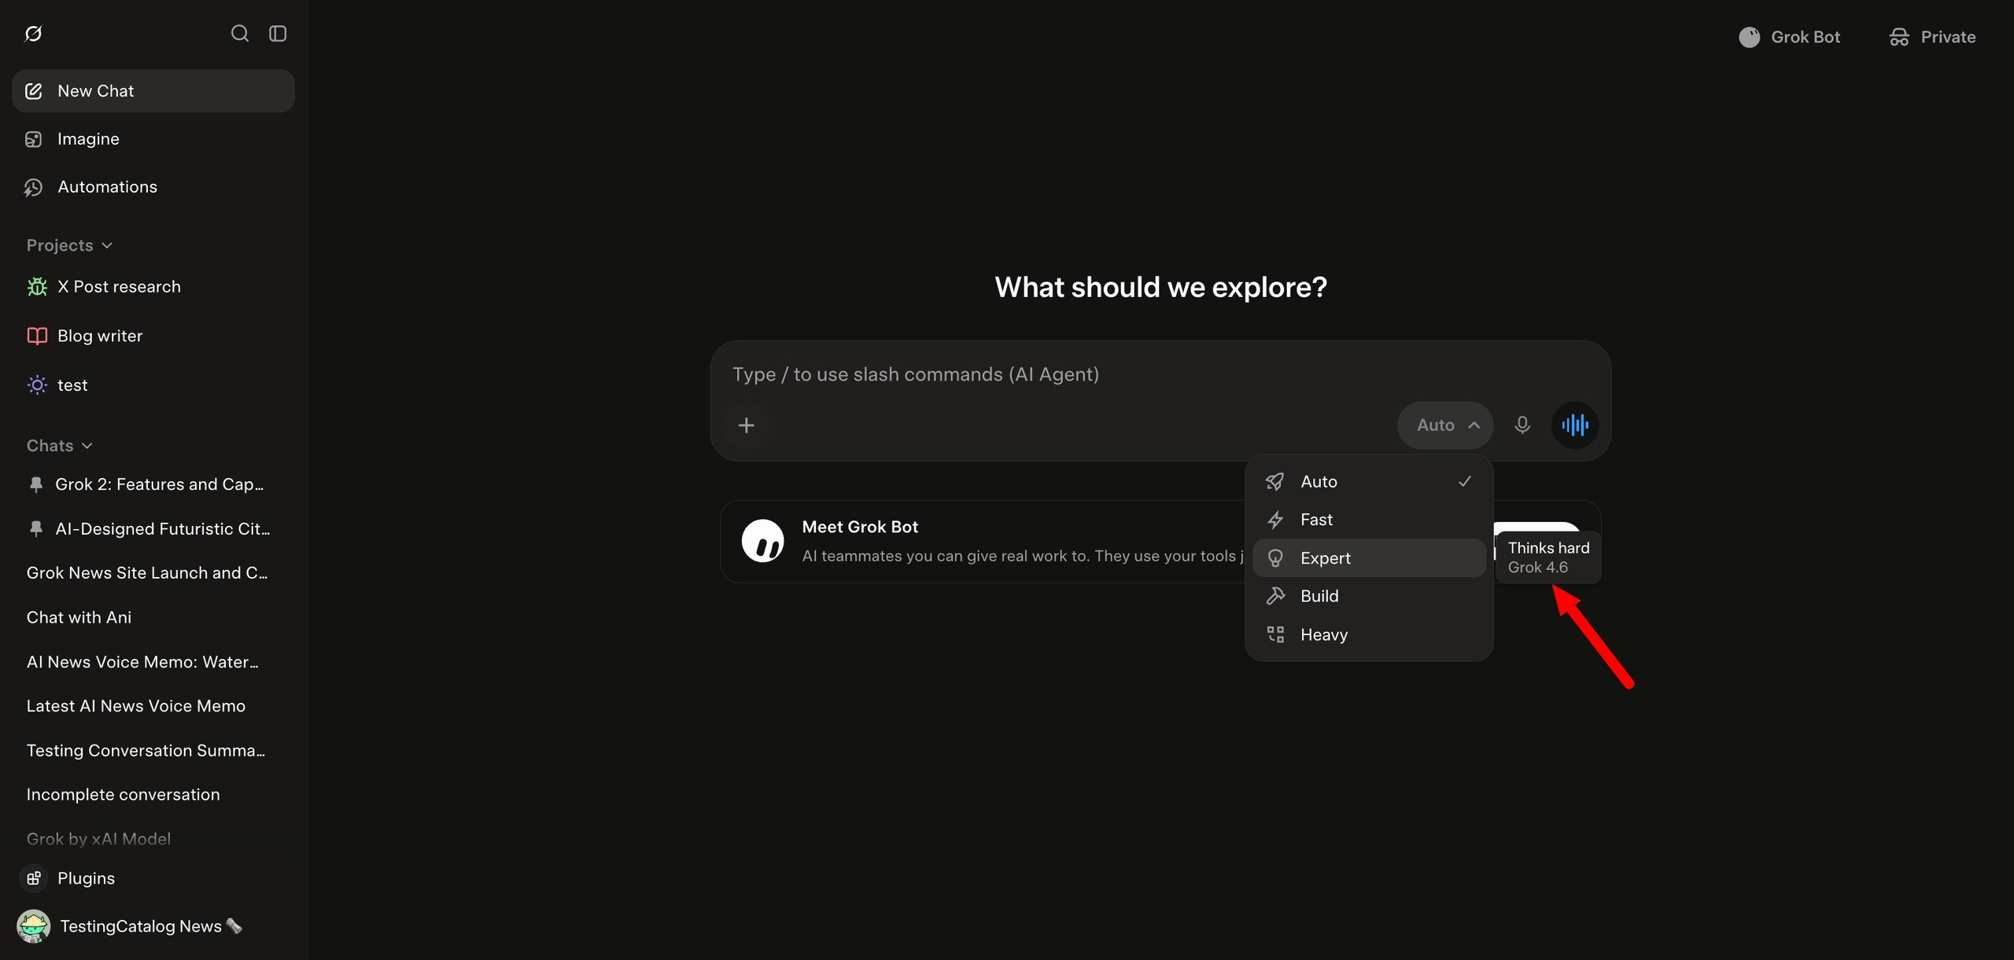
Task: Click the Grok Bot avatar icon
Action: [1750, 37]
